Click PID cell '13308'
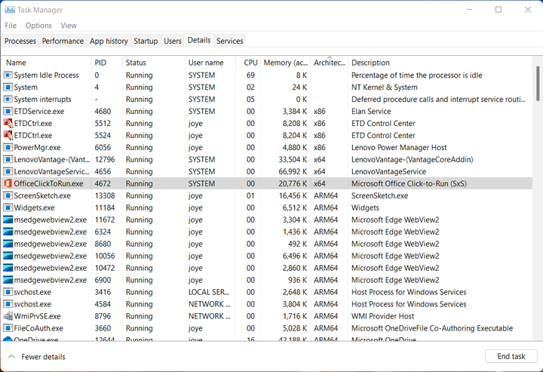 click(105, 195)
